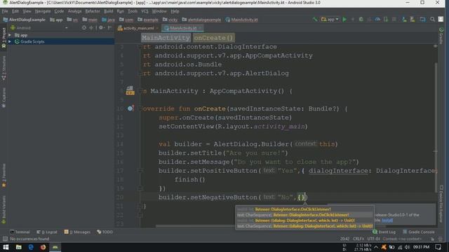
Task: Click Collapse All icon in project panel
Action: coord(91,28)
